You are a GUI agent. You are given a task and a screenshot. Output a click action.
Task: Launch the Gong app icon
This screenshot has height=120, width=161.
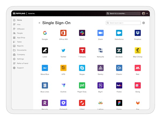(x=138, y=85)
